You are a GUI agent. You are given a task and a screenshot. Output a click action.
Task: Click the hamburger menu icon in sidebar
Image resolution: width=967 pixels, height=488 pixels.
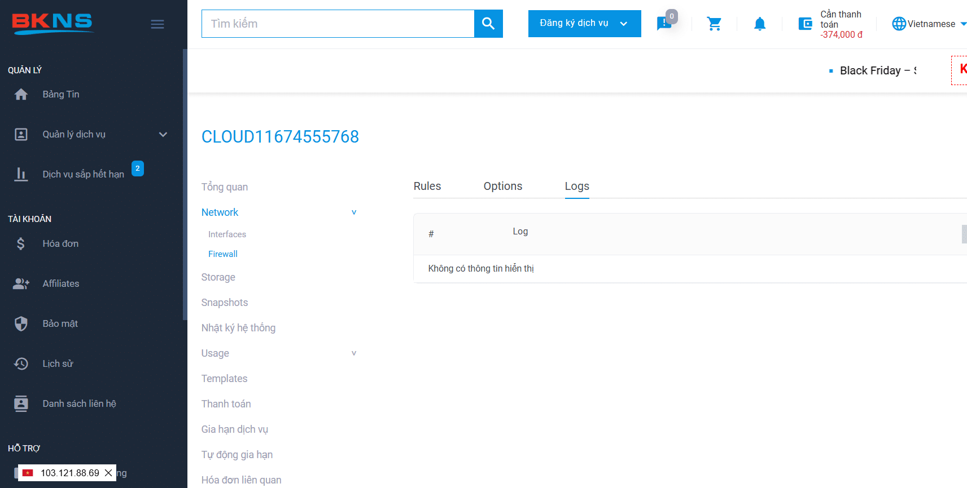pos(157,24)
